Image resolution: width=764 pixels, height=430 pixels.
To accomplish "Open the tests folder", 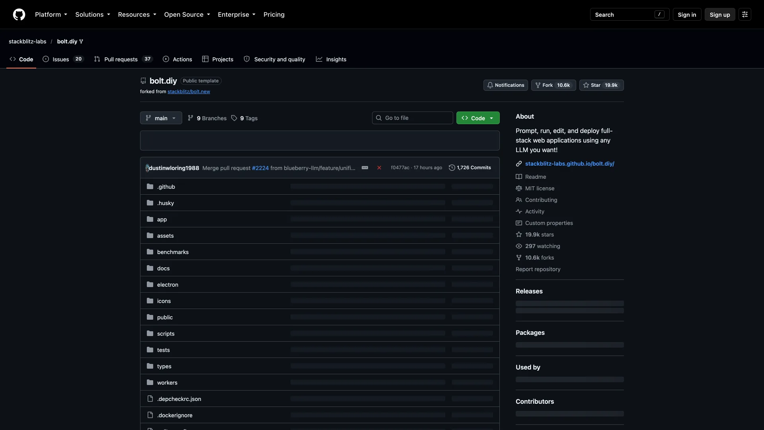I will click(163, 350).
